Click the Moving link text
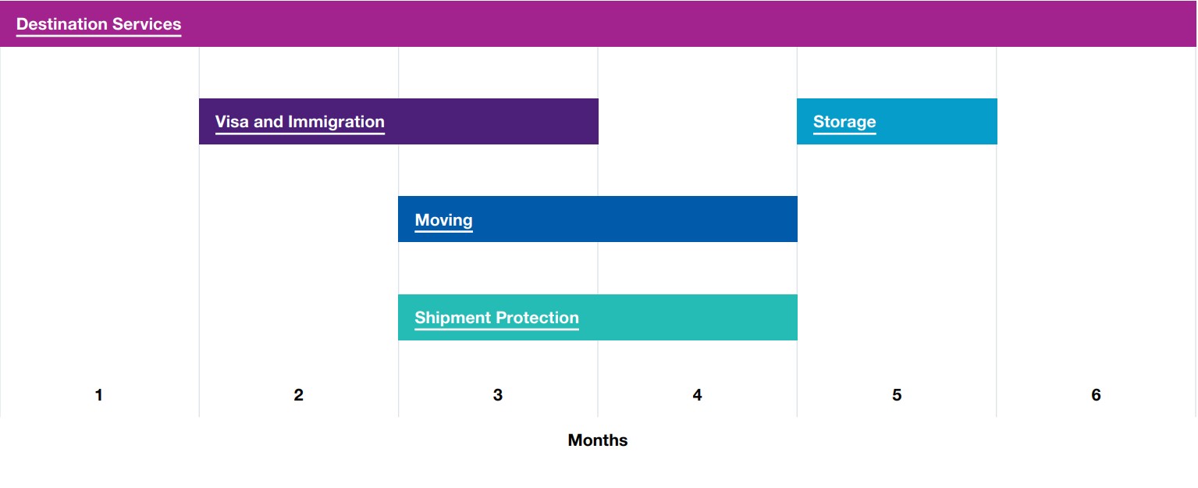 (443, 220)
